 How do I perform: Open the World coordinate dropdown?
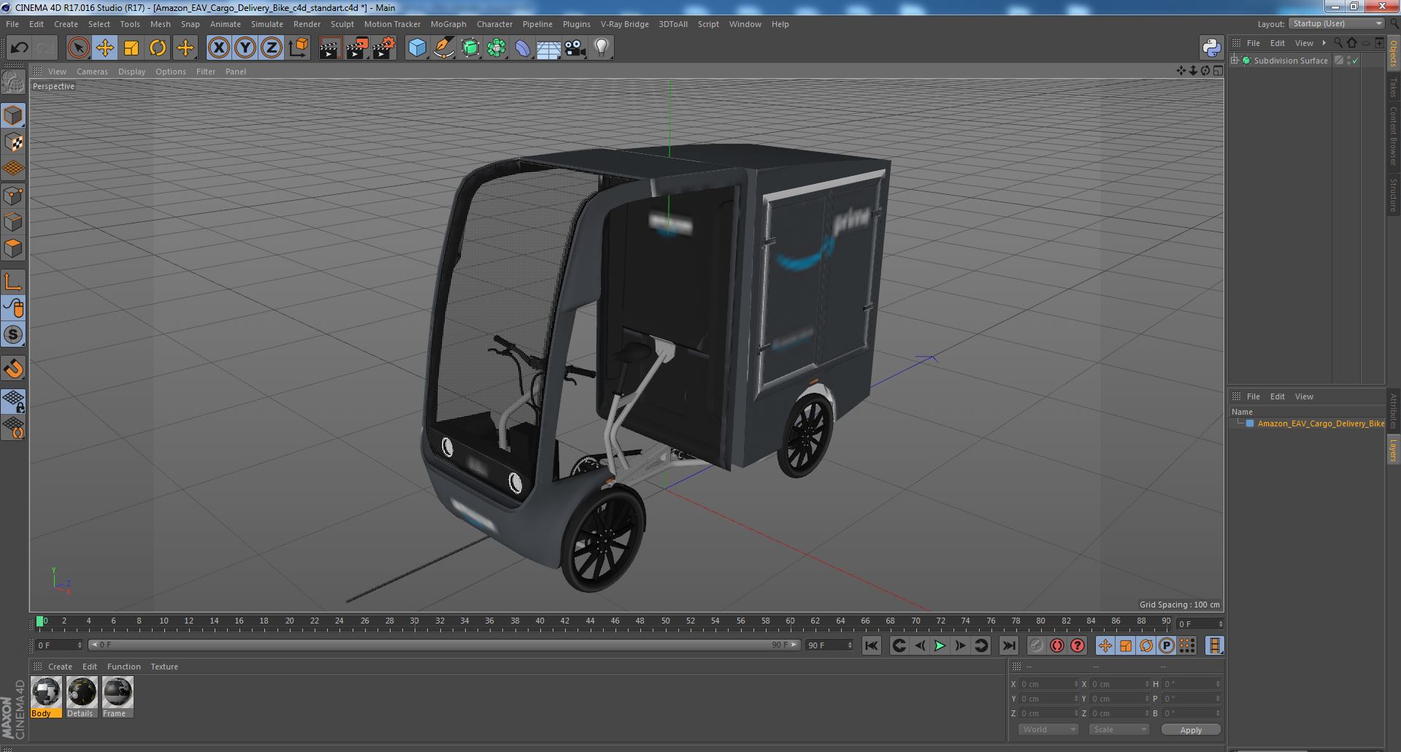(1048, 729)
